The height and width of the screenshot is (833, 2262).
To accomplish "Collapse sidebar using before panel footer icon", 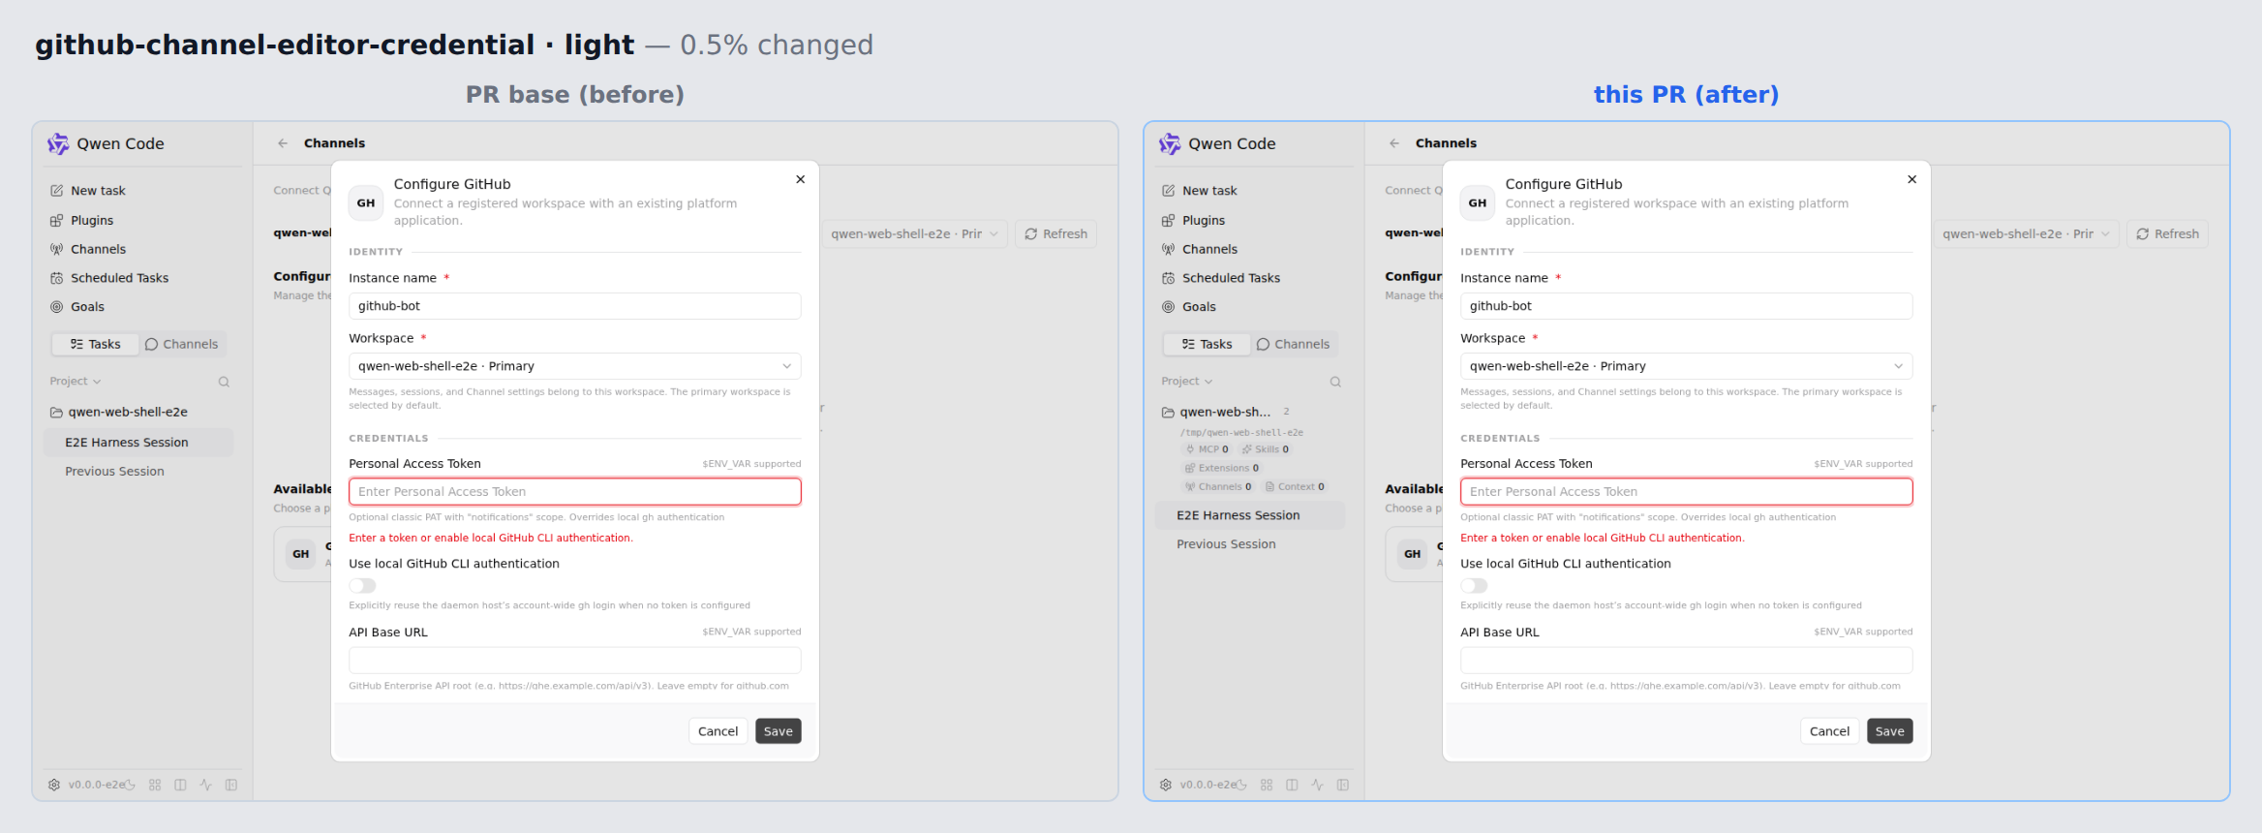I will [x=231, y=785].
